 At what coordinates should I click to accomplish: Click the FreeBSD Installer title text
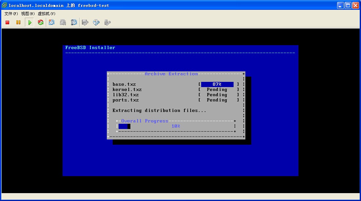(90, 48)
